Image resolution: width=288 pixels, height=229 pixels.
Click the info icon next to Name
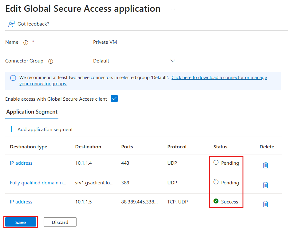point(26,42)
